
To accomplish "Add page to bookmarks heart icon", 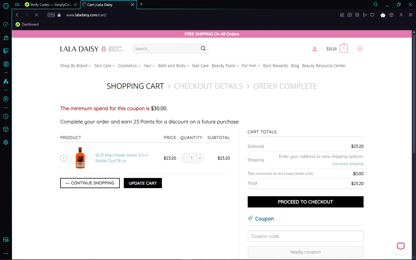I will pos(372,15).
